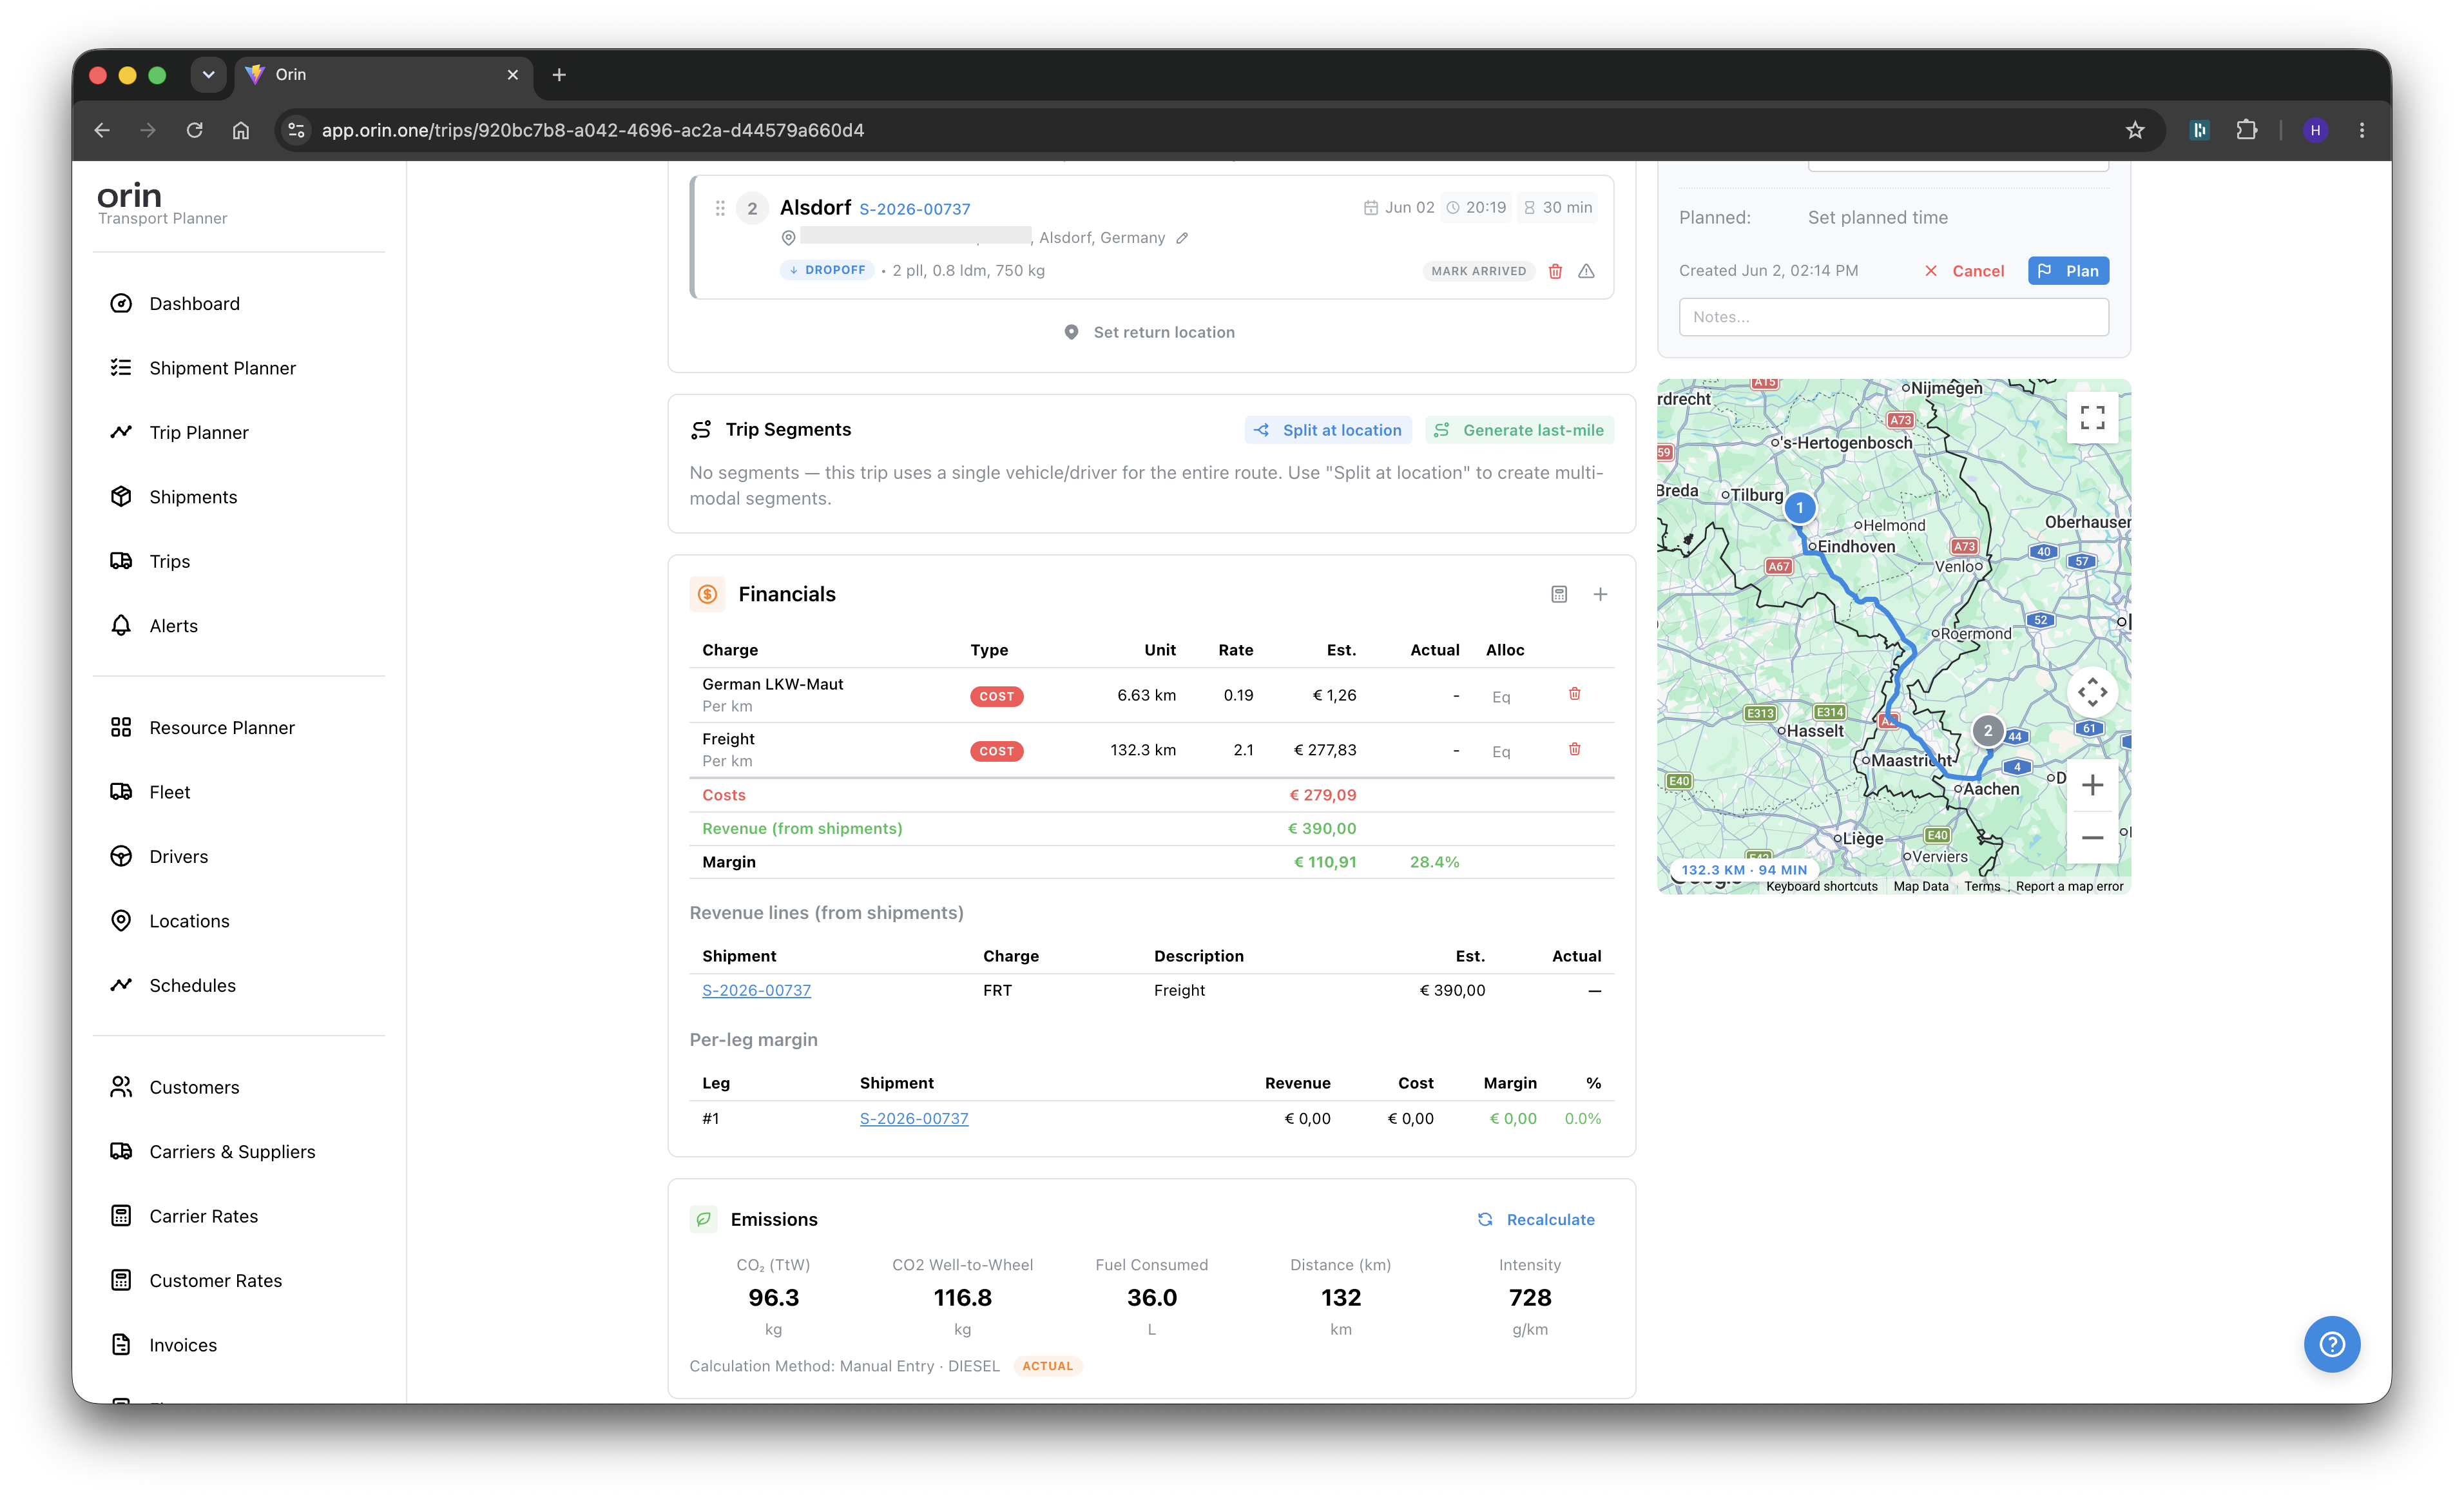Open Customer Rates
The width and height of the screenshot is (2464, 1499).
[215, 1280]
